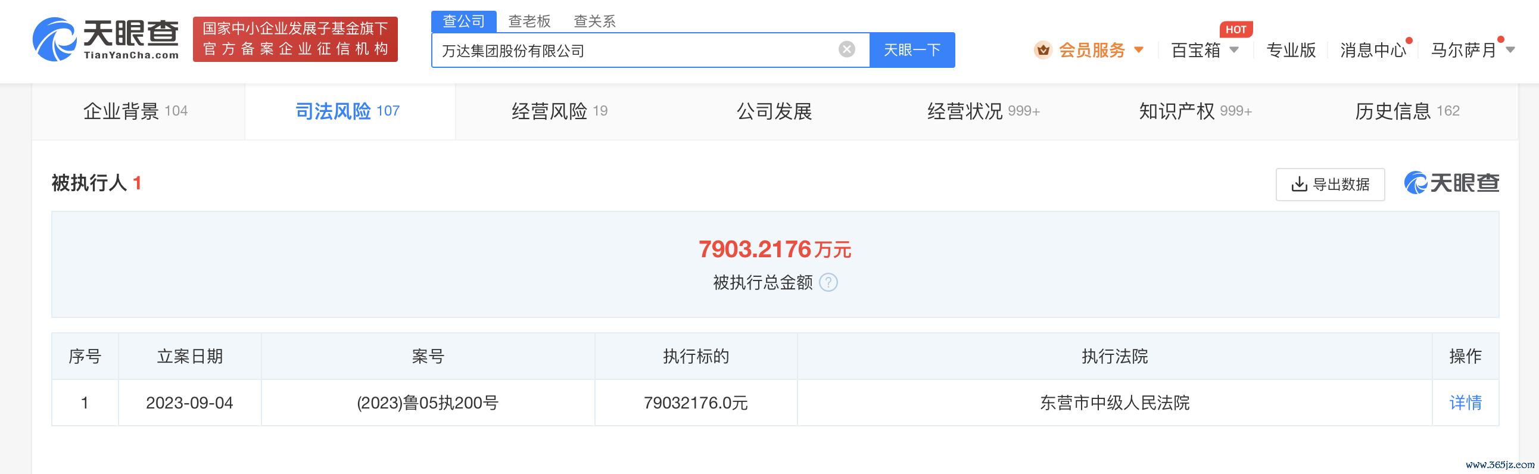The image size is (1539, 474).
Task: Open 详情 link for case row
Action: coord(1466,403)
